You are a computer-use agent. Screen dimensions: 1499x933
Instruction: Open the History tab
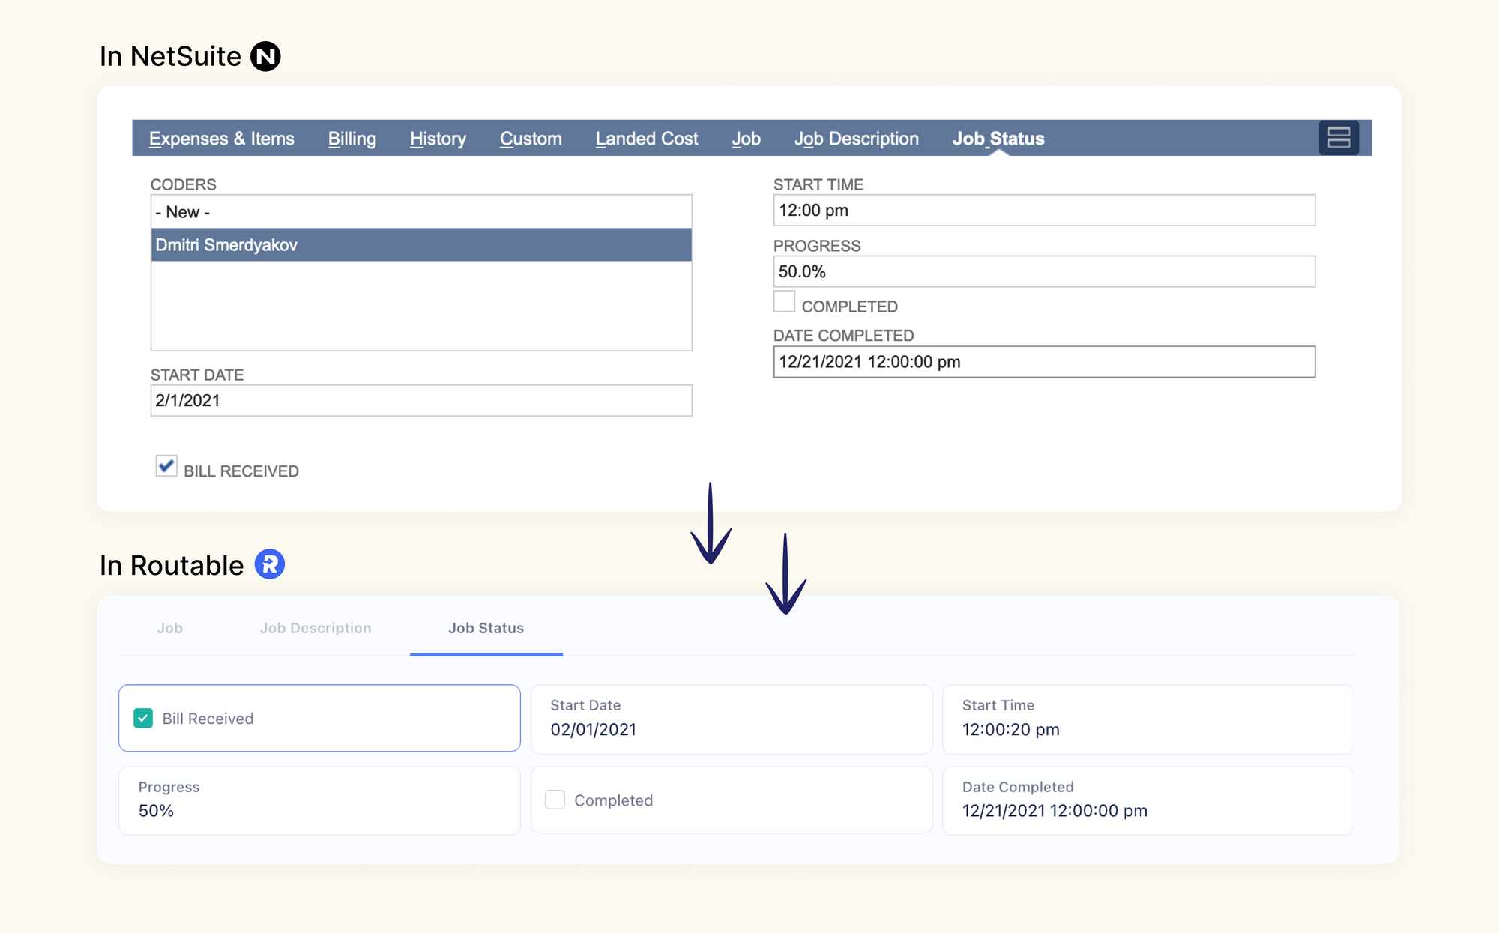pyautogui.click(x=438, y=139)
